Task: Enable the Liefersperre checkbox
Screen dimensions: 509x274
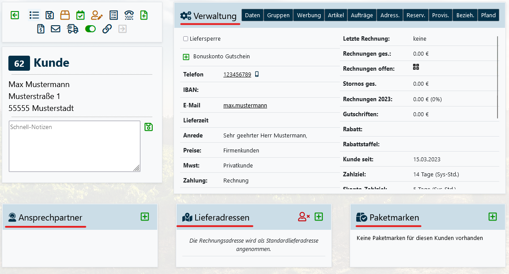Action: pos(185,39)
